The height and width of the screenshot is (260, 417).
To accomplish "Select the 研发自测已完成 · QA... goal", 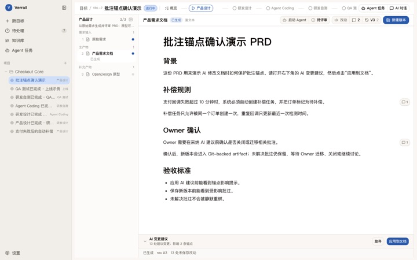I will (x=39, y=97).
